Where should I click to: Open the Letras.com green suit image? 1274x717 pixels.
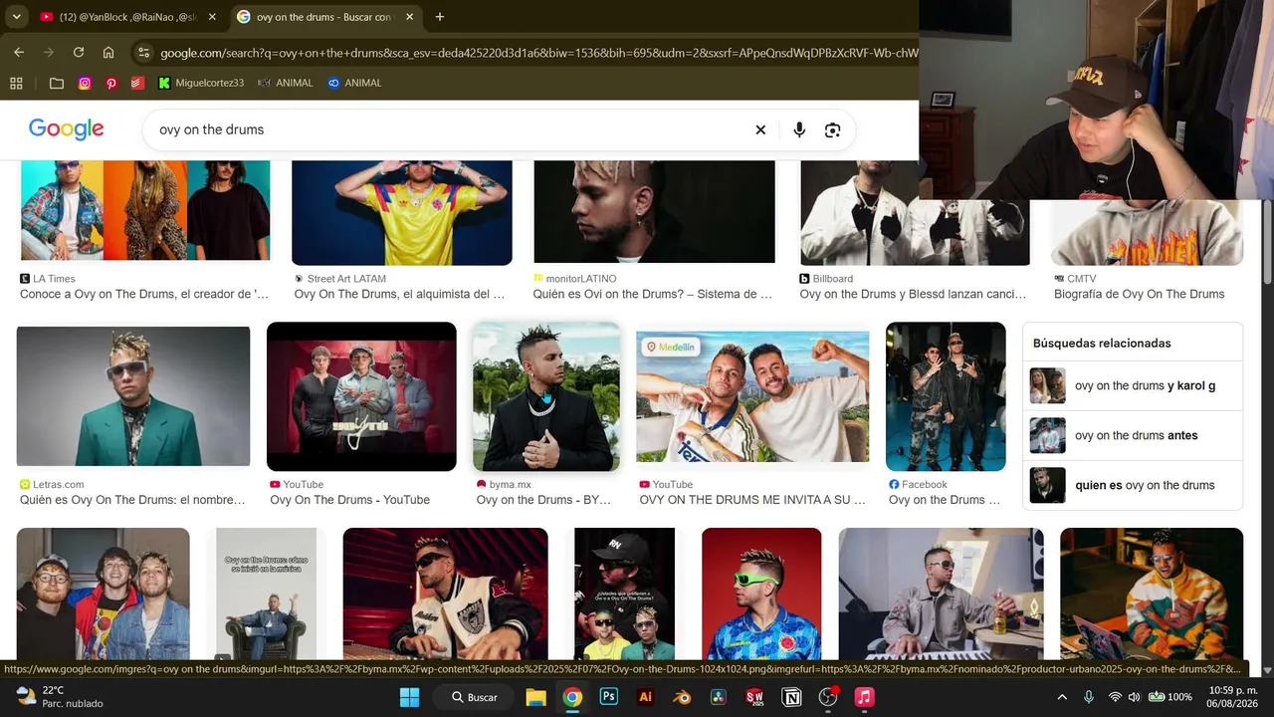click(133, 396)
